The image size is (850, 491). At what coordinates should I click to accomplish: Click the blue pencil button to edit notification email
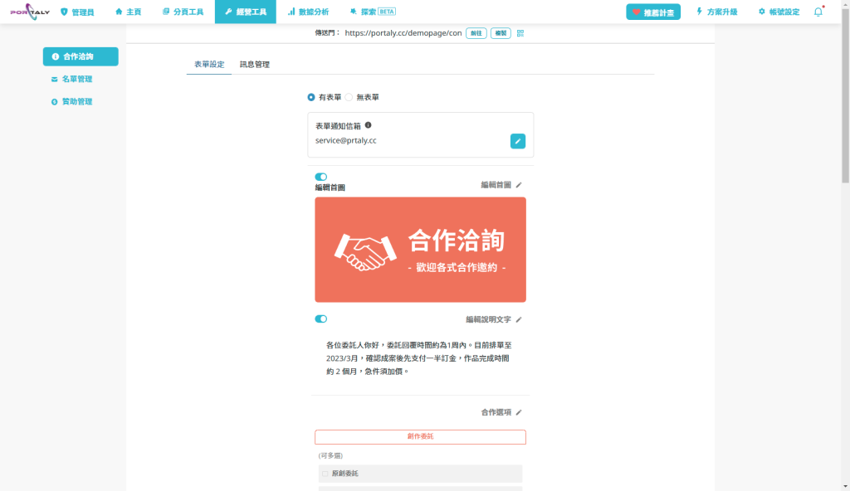click(517, 141)
